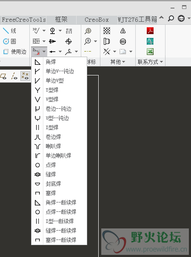Click the crosshair center mark icon

click(x=68, y=41)
